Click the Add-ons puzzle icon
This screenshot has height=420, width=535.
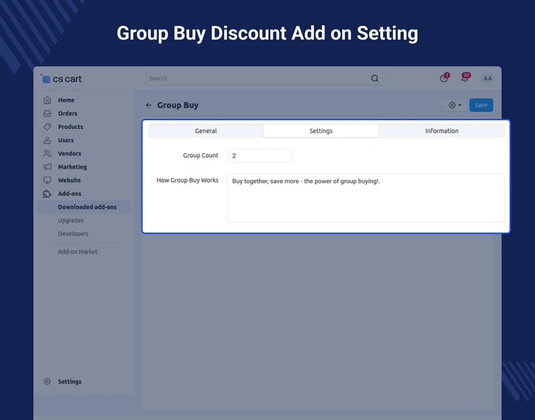pos(47,194)
